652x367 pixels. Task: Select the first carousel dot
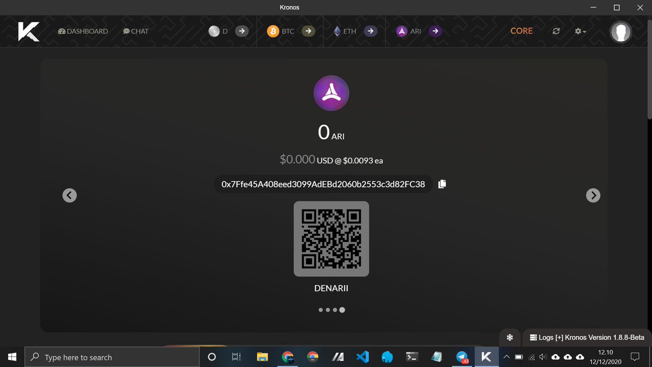[x=321, y=310]
